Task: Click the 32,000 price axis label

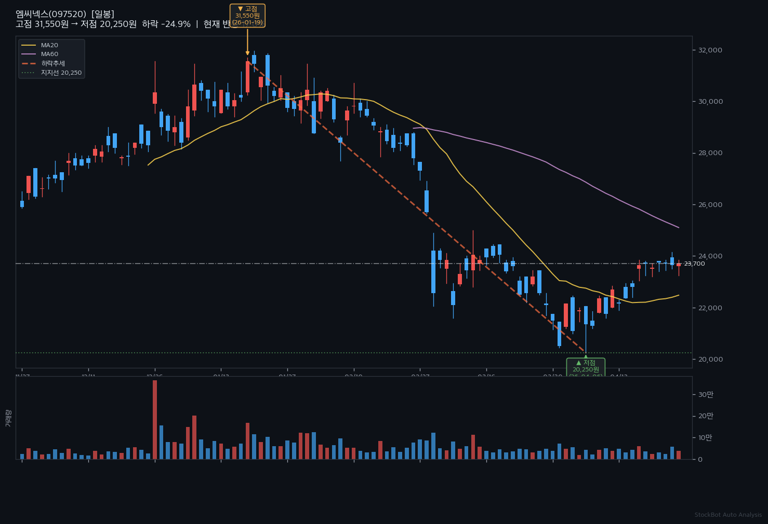Action: pyautogui.click(x=710, y=50)
